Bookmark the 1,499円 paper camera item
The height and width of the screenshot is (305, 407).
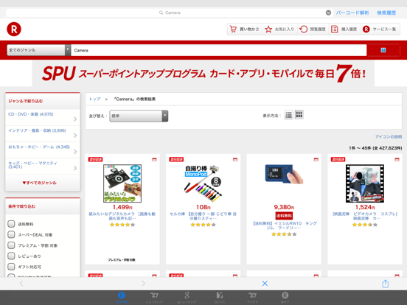(x=154, y=160)
